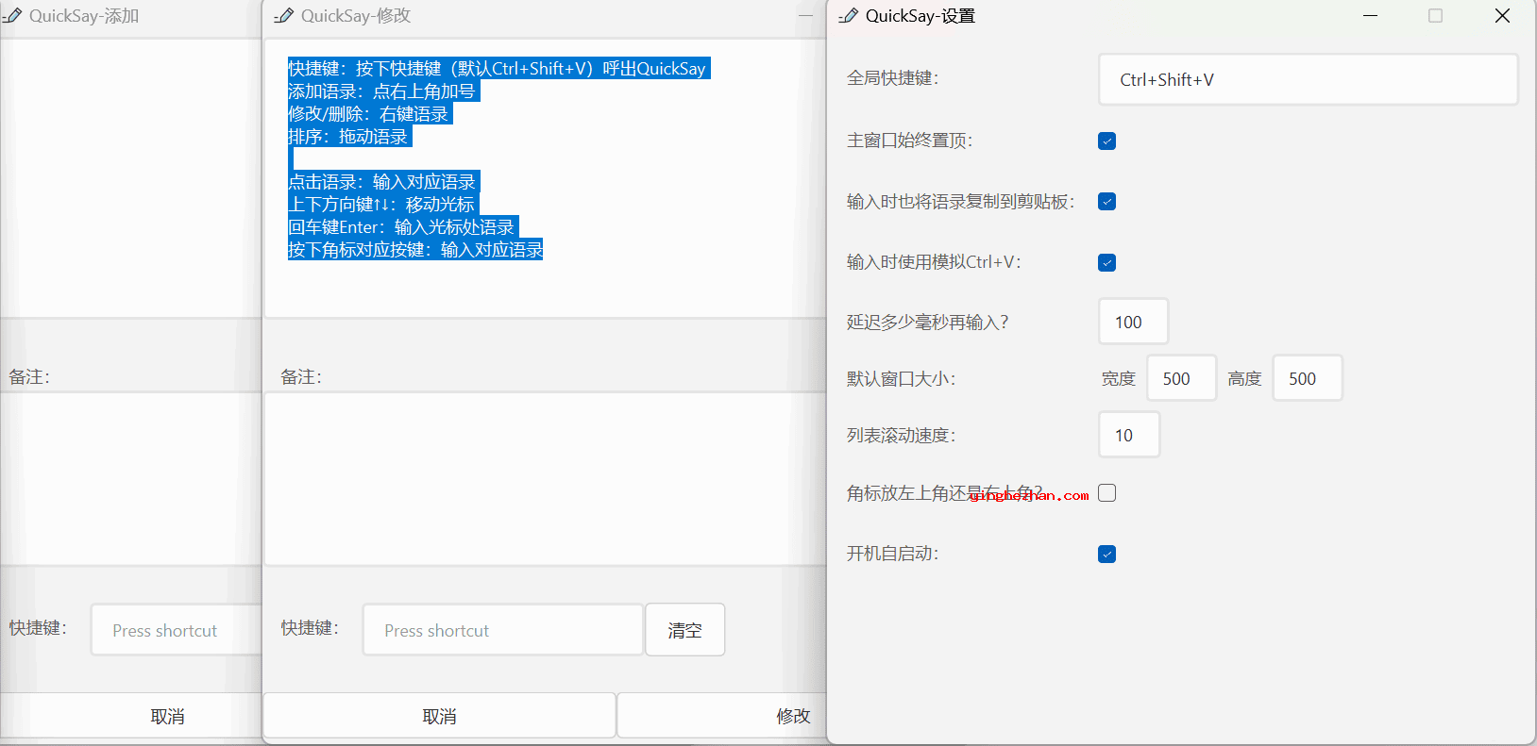Click the 高度 field showing 500
The image size is (1537, 746).
pos(1308,378)
